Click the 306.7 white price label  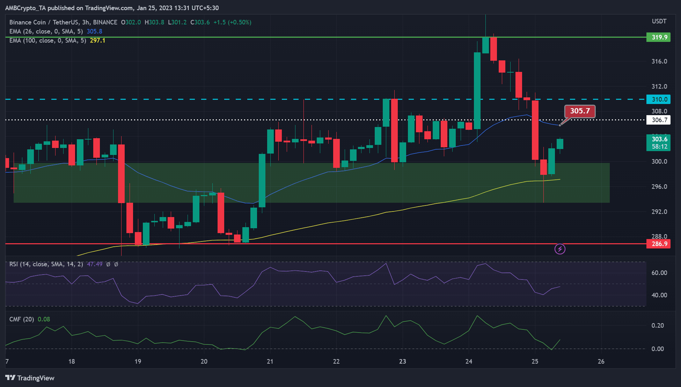point(658,120)
